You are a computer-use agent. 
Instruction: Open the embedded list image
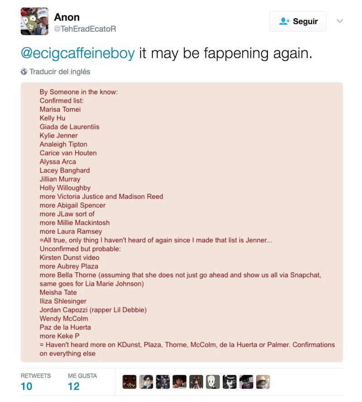181,222
